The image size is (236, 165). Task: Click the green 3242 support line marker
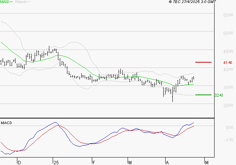click(x=203, y=95)
